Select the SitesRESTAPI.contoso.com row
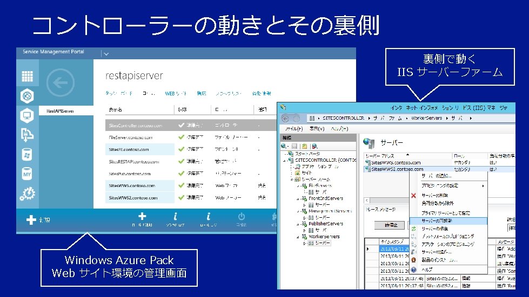 [191, 162]
